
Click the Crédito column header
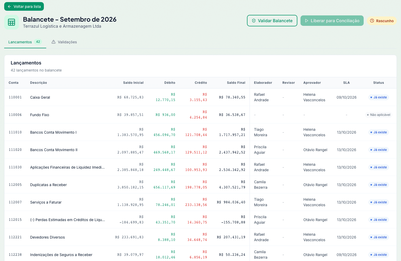coord(201,83)
